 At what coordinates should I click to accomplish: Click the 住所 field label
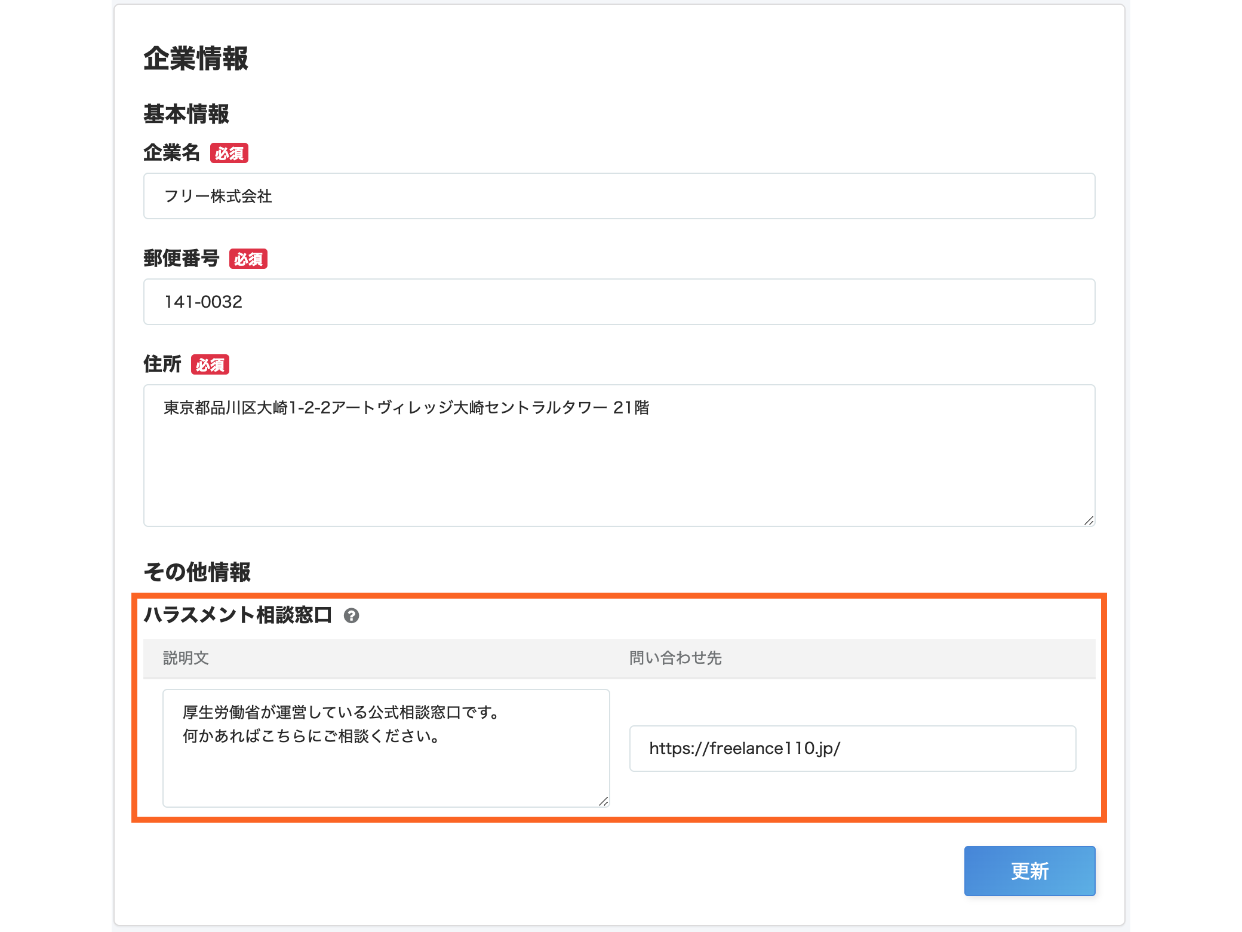pyautogui.click(x=162, y=364)
